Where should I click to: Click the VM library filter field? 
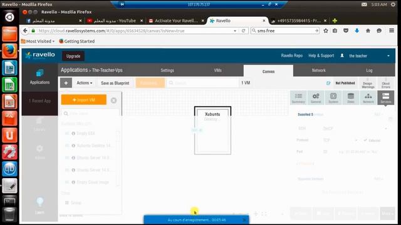(90, 114)
